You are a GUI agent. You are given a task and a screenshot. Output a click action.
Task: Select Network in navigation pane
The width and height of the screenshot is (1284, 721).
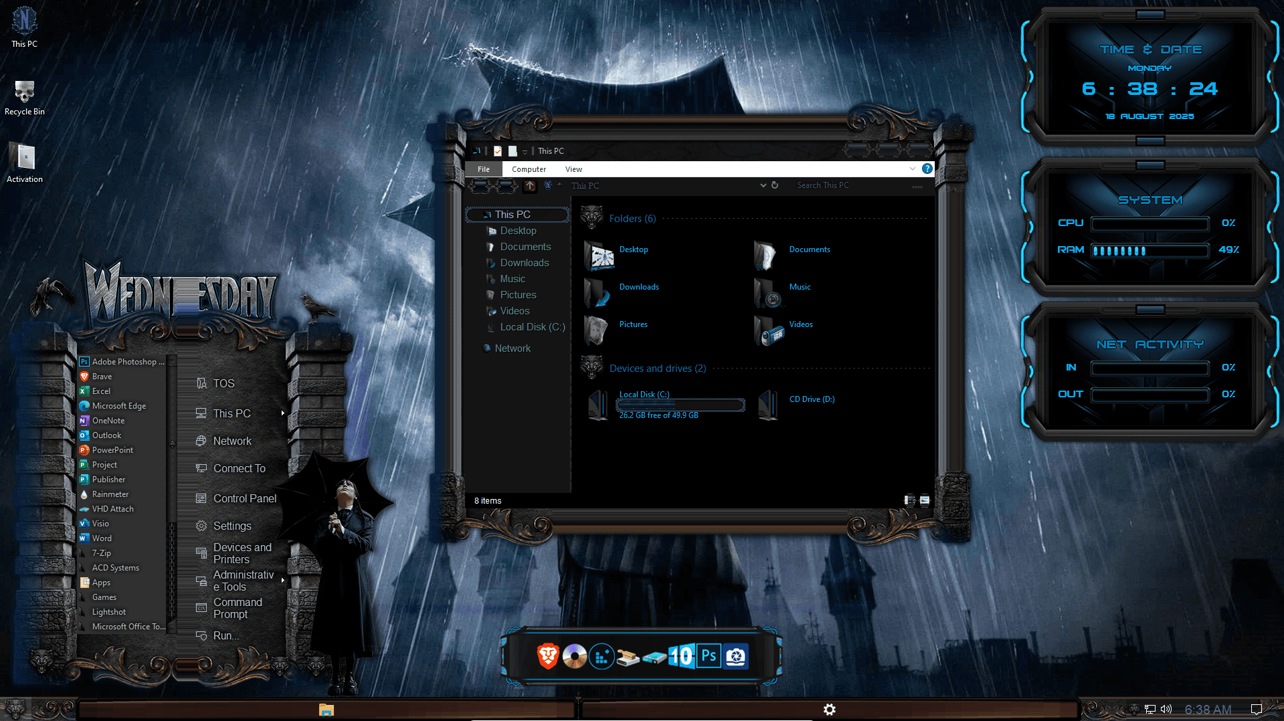(x=513, y=348)
